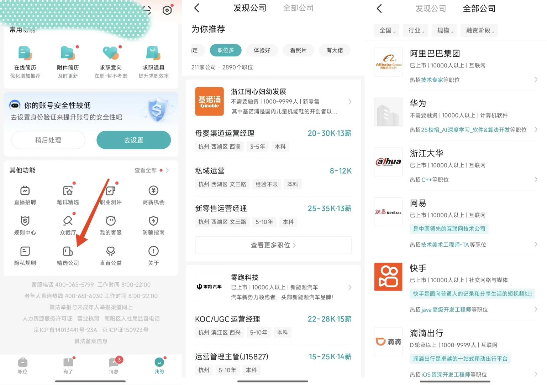Select 体验好 filter chip
The image size is (547, 385).
click(x=262, y=50)
